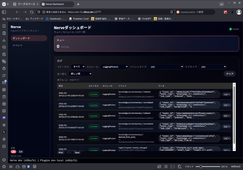
Task: Click the bookmark page icon in address bar
Action: tap(171, 12)
